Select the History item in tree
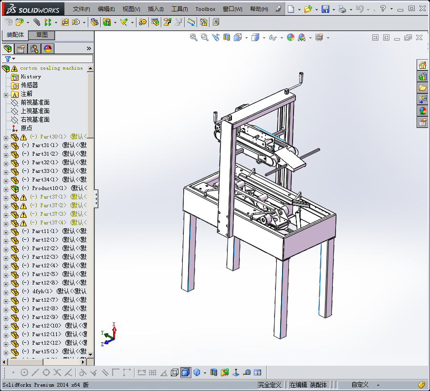 pyautogui.click(x=31, y=76)
